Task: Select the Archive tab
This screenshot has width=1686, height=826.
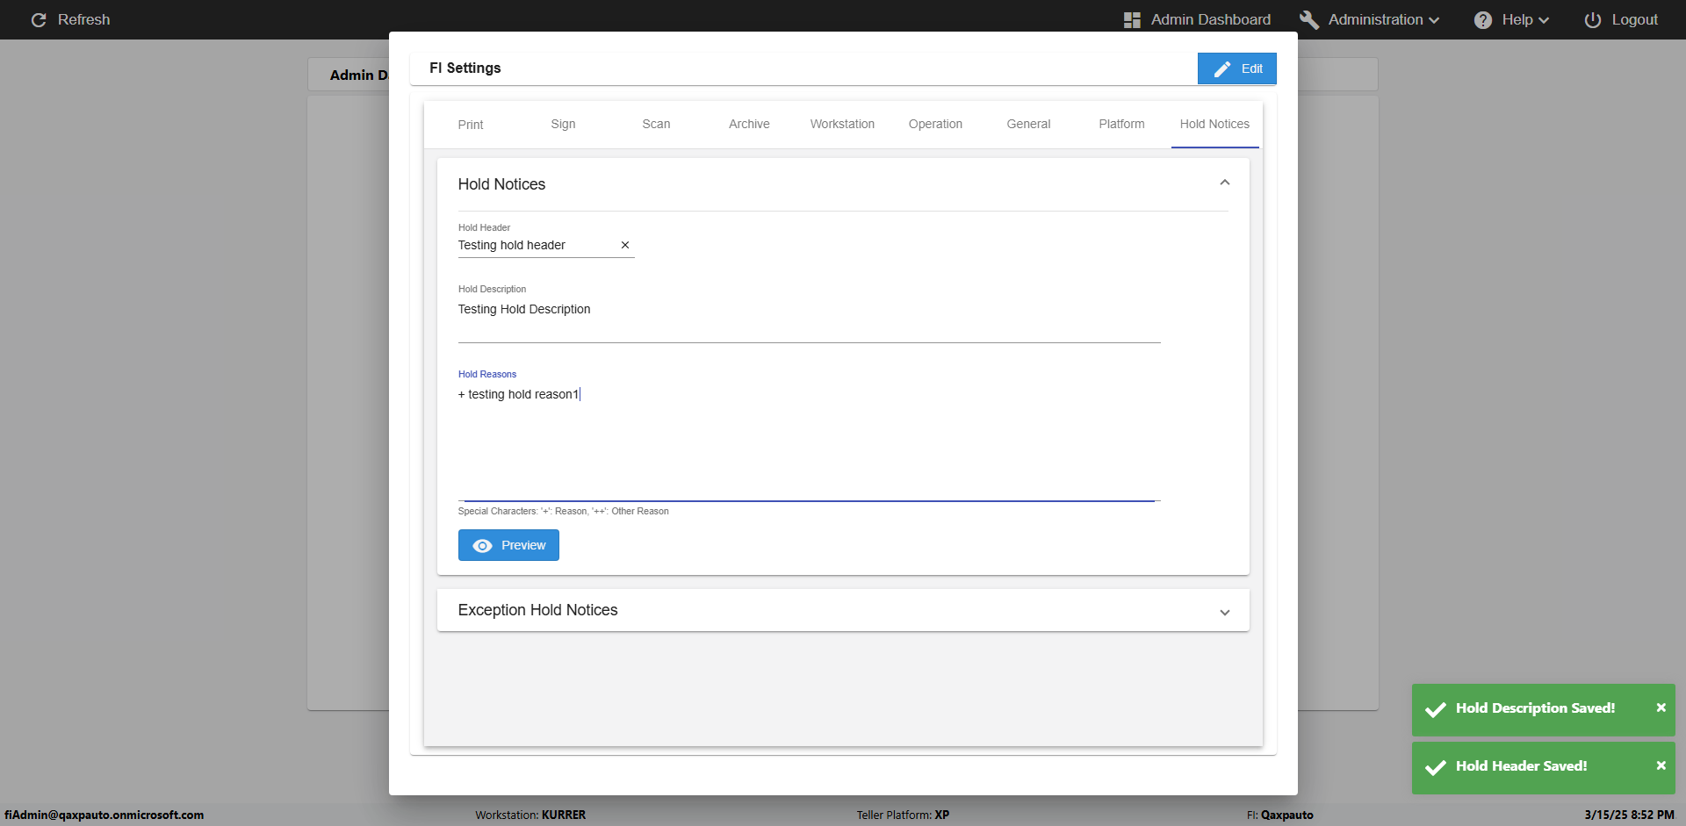Action: 749,125
